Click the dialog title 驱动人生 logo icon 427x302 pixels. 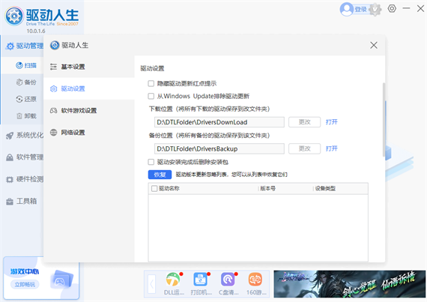(x=55, y=45)
